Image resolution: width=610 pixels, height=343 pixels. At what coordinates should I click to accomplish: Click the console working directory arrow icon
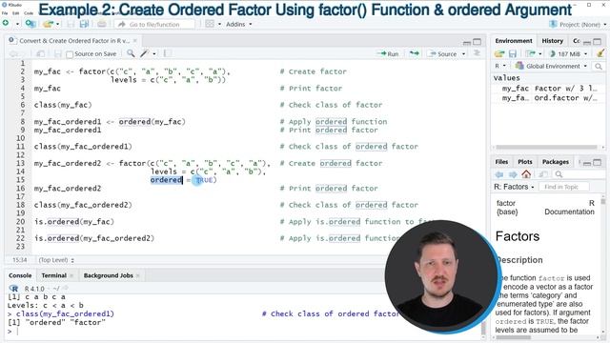pos(65,288)
